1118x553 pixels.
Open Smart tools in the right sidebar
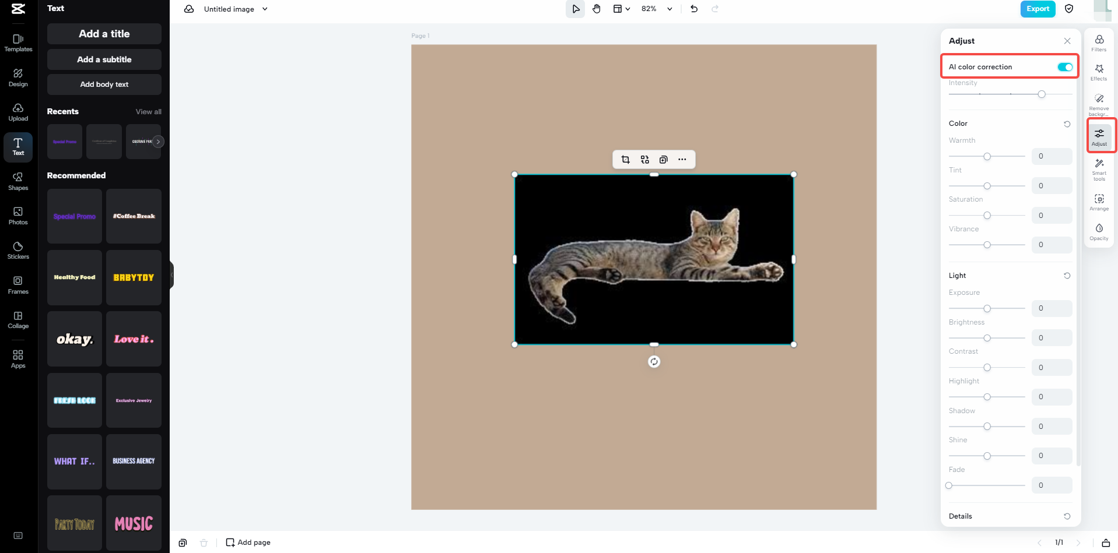point(1099,170)
